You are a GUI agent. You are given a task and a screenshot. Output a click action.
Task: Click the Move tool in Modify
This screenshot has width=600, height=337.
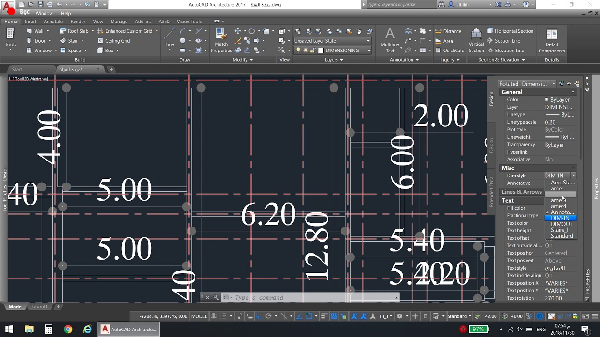pyautogui.click(x=238, y=31)
